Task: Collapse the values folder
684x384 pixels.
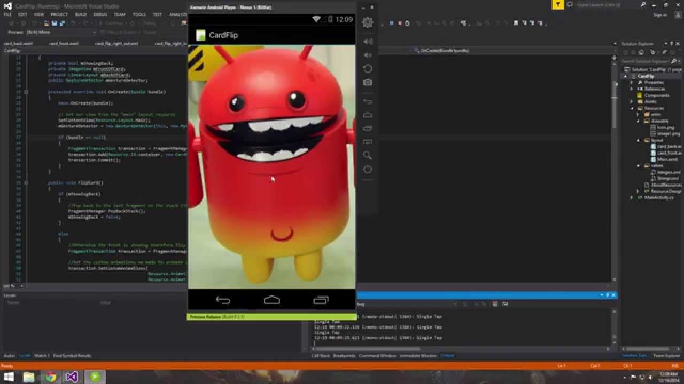Action: click(638, 166)
